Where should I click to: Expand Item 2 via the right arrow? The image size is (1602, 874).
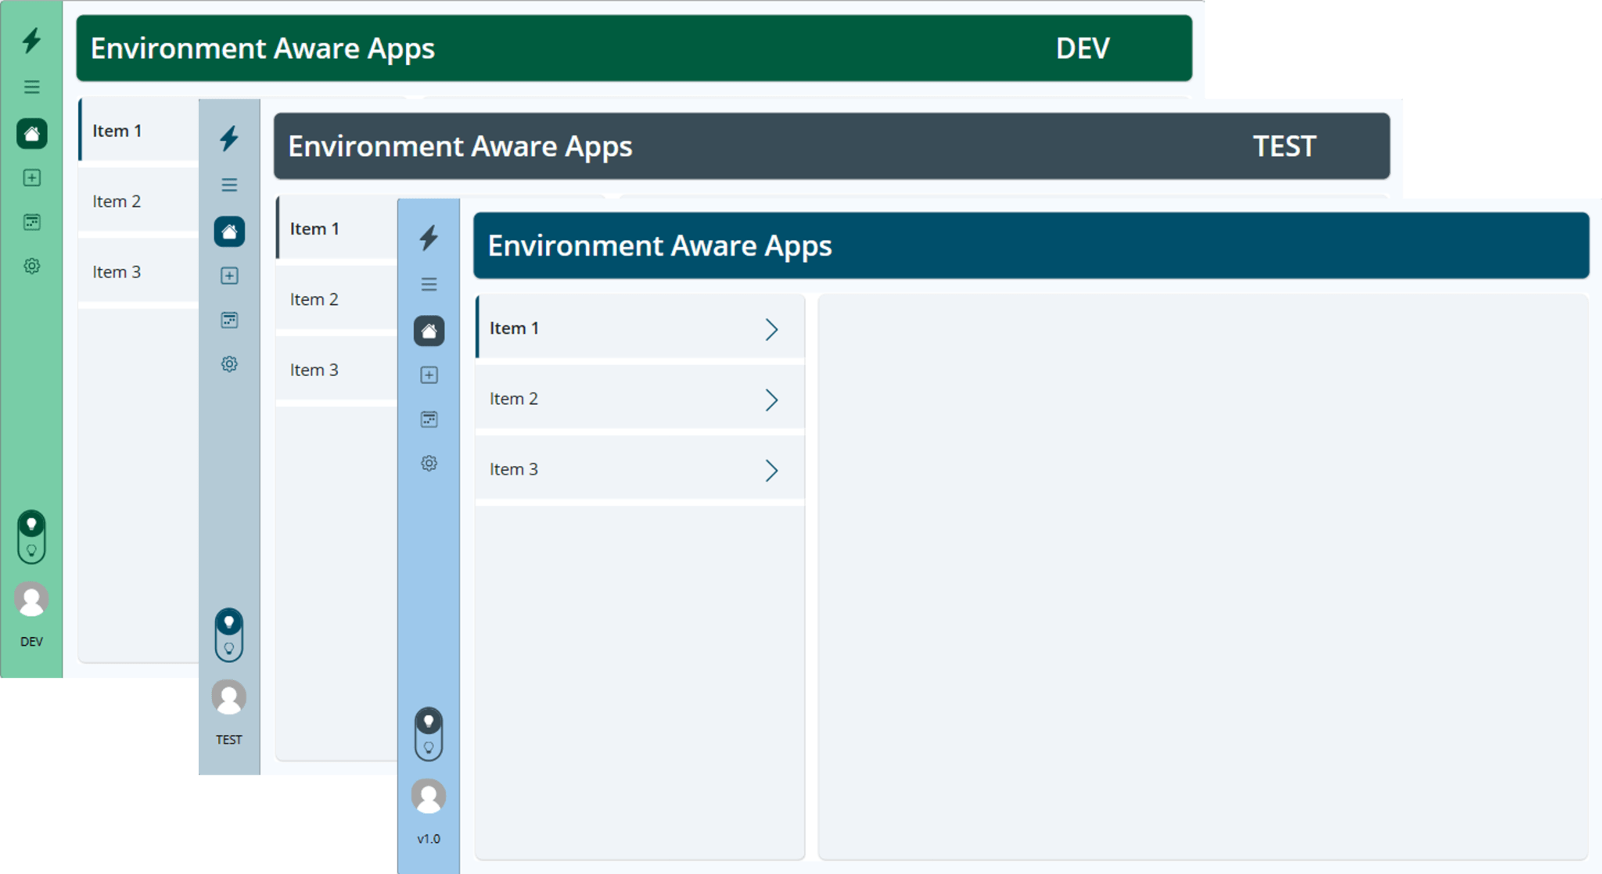tap(773, 399)
